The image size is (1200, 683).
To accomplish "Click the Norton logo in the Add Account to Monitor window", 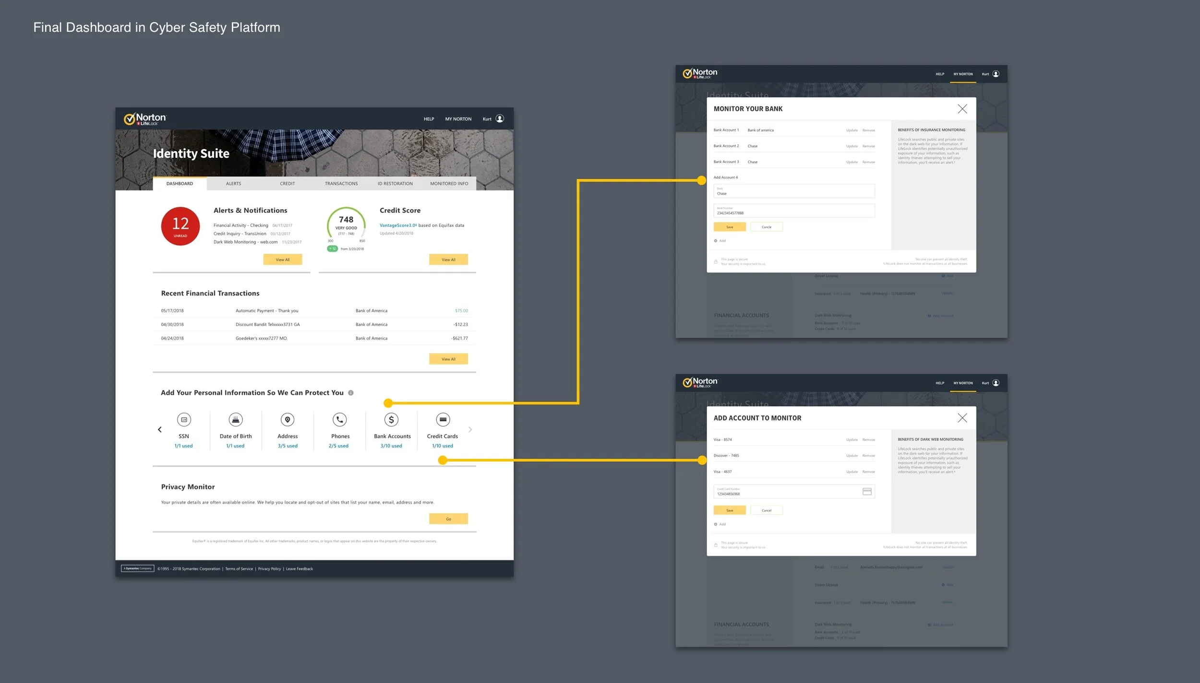I will tap(700, 382).
